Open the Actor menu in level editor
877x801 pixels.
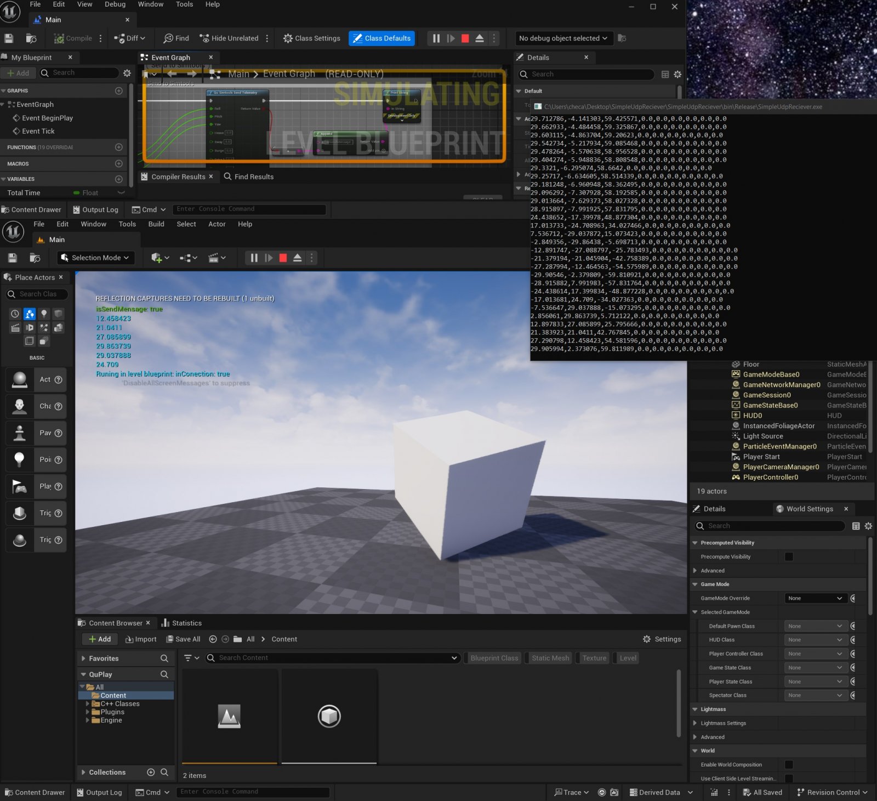click(217, 224)
